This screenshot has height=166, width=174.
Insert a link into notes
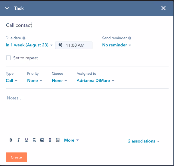pos(50,140)
